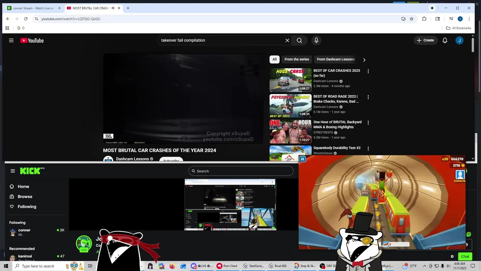
Task: Open the Kick sidebar hamburger menu
Action: 13,171
